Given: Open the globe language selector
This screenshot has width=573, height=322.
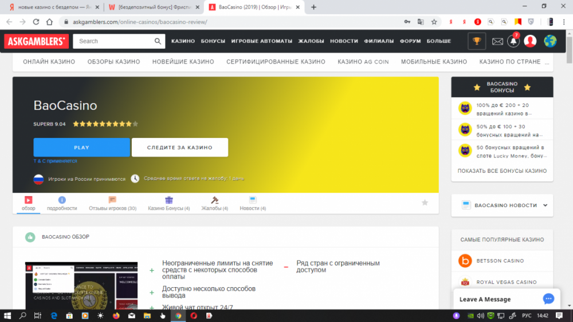Looking at the screenshot, I should point(550,41).
